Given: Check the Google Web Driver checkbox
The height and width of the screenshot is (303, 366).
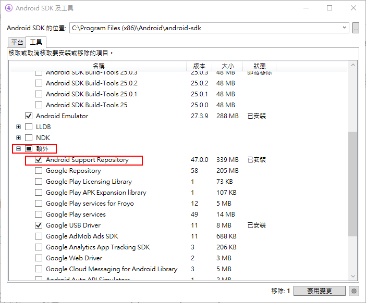Looking at the screenshot, I should 39,258.
